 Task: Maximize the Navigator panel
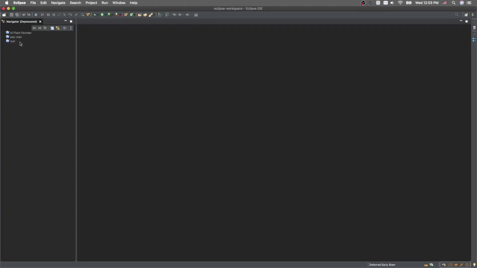(71, 21)
